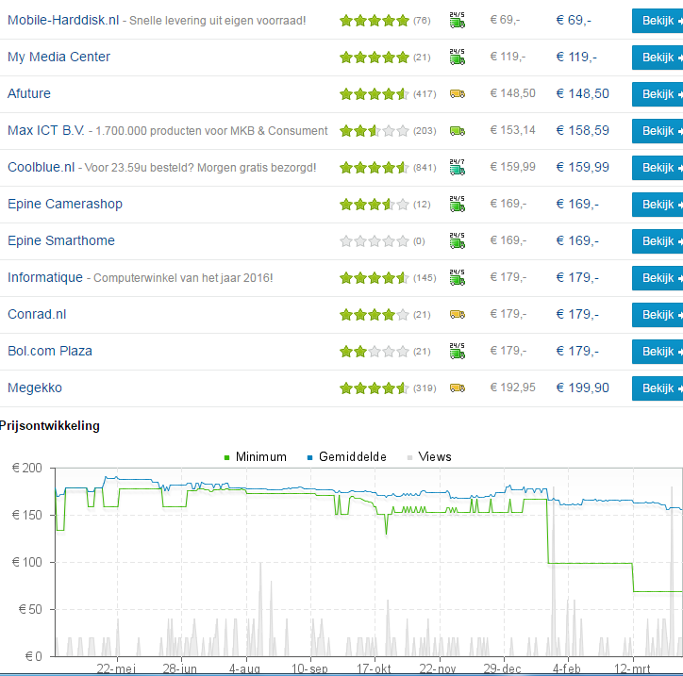Screen dimensions: 683x676
Task: Click grey price € 192,95
Action: (512, 387)
